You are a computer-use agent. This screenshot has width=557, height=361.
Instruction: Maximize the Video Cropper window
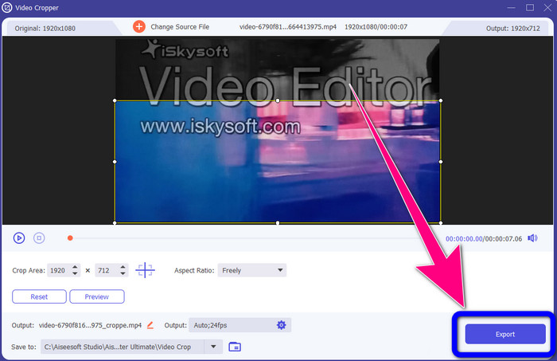click(x=530, y=7)
